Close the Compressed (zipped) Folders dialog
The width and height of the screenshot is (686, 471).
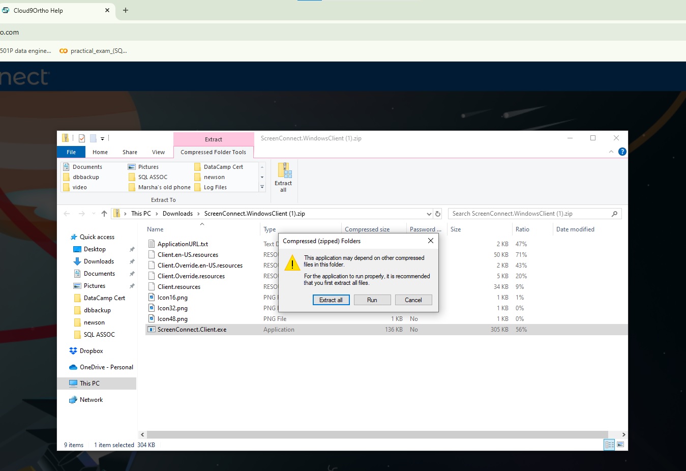pos(431,241)
